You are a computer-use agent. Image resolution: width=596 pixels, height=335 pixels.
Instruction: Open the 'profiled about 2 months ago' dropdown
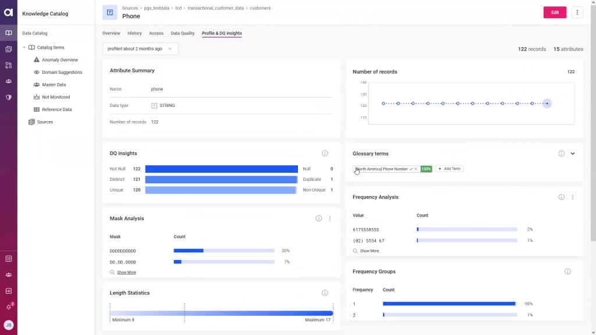[140, 49]
